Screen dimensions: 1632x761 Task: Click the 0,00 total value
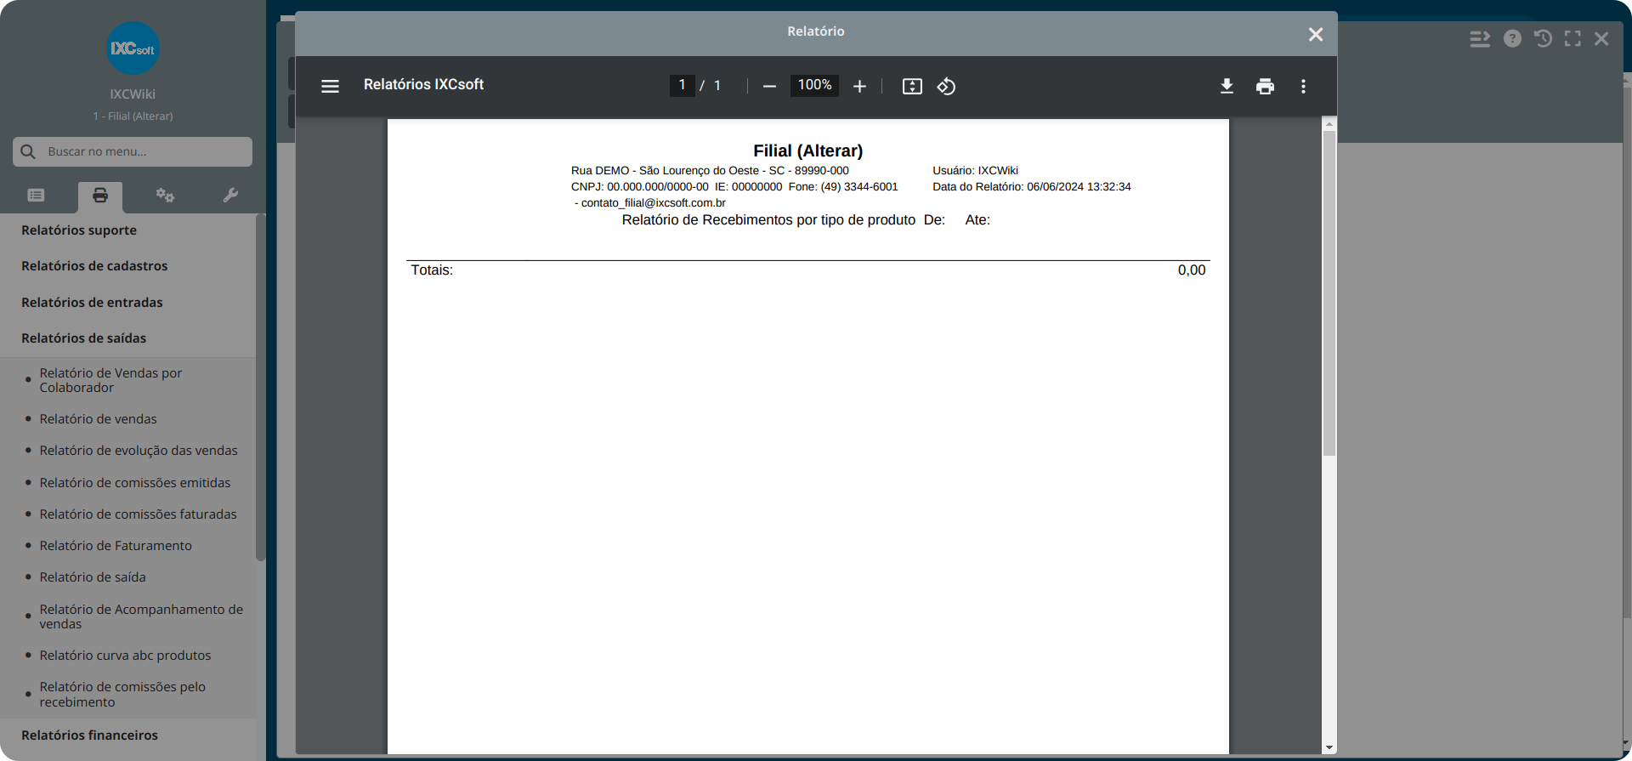pyautogui.click(x=1192, y=270)
